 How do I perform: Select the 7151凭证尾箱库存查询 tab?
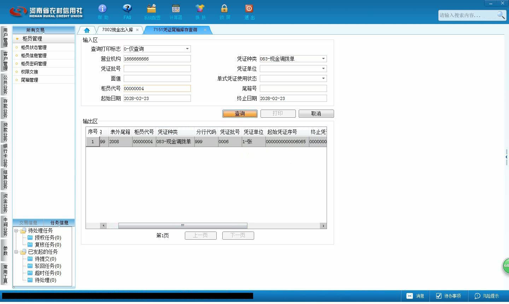coord(175,30)
